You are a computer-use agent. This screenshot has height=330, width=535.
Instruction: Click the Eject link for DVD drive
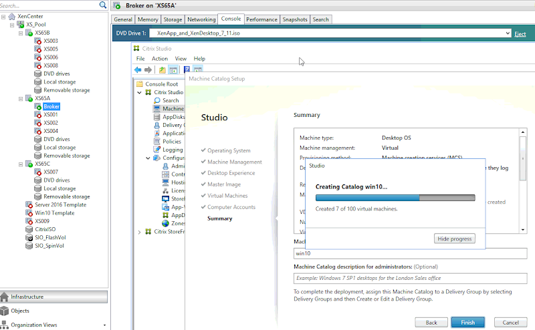[x=520, y=34]
